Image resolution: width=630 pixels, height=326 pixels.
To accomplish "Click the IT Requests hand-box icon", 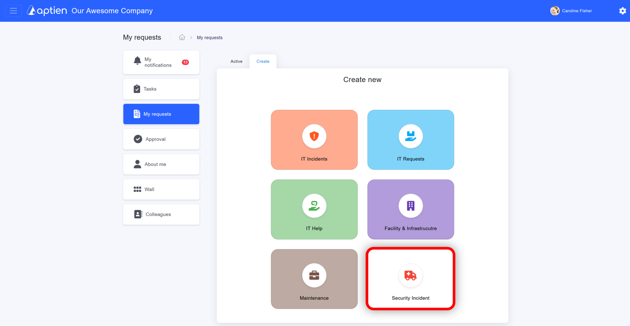I will tap(410, 136).
